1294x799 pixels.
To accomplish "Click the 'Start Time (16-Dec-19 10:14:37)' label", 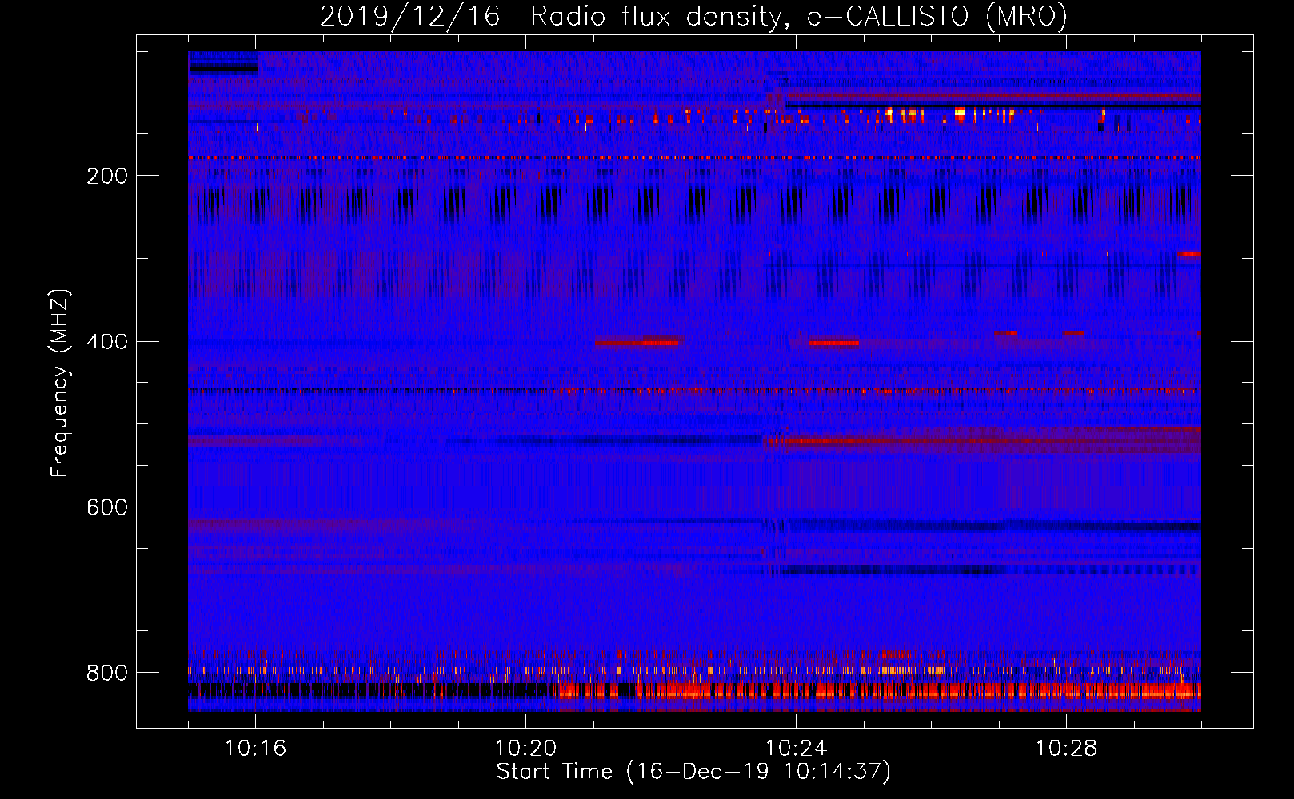I will 693,772.
